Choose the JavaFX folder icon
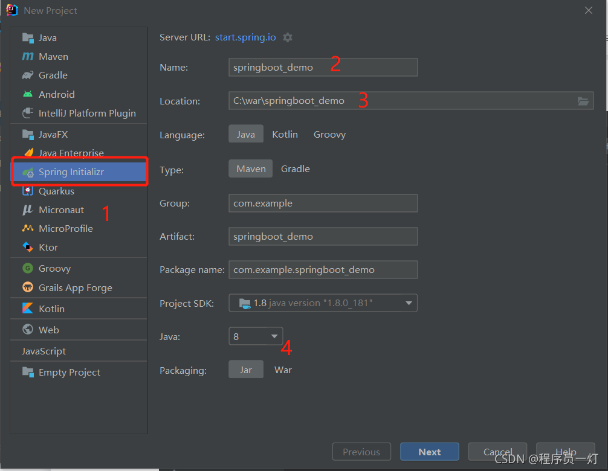Screen dimensions: 608x471 (28, 135)
